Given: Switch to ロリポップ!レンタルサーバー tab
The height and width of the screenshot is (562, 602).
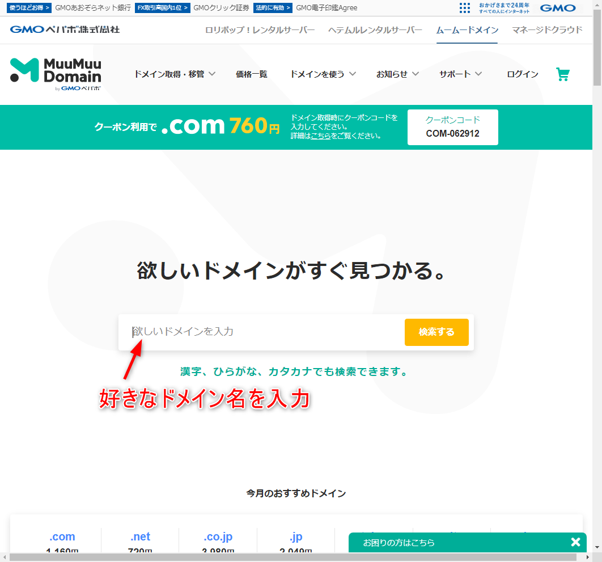Looking at the screenshot, I should click(260, 30).
